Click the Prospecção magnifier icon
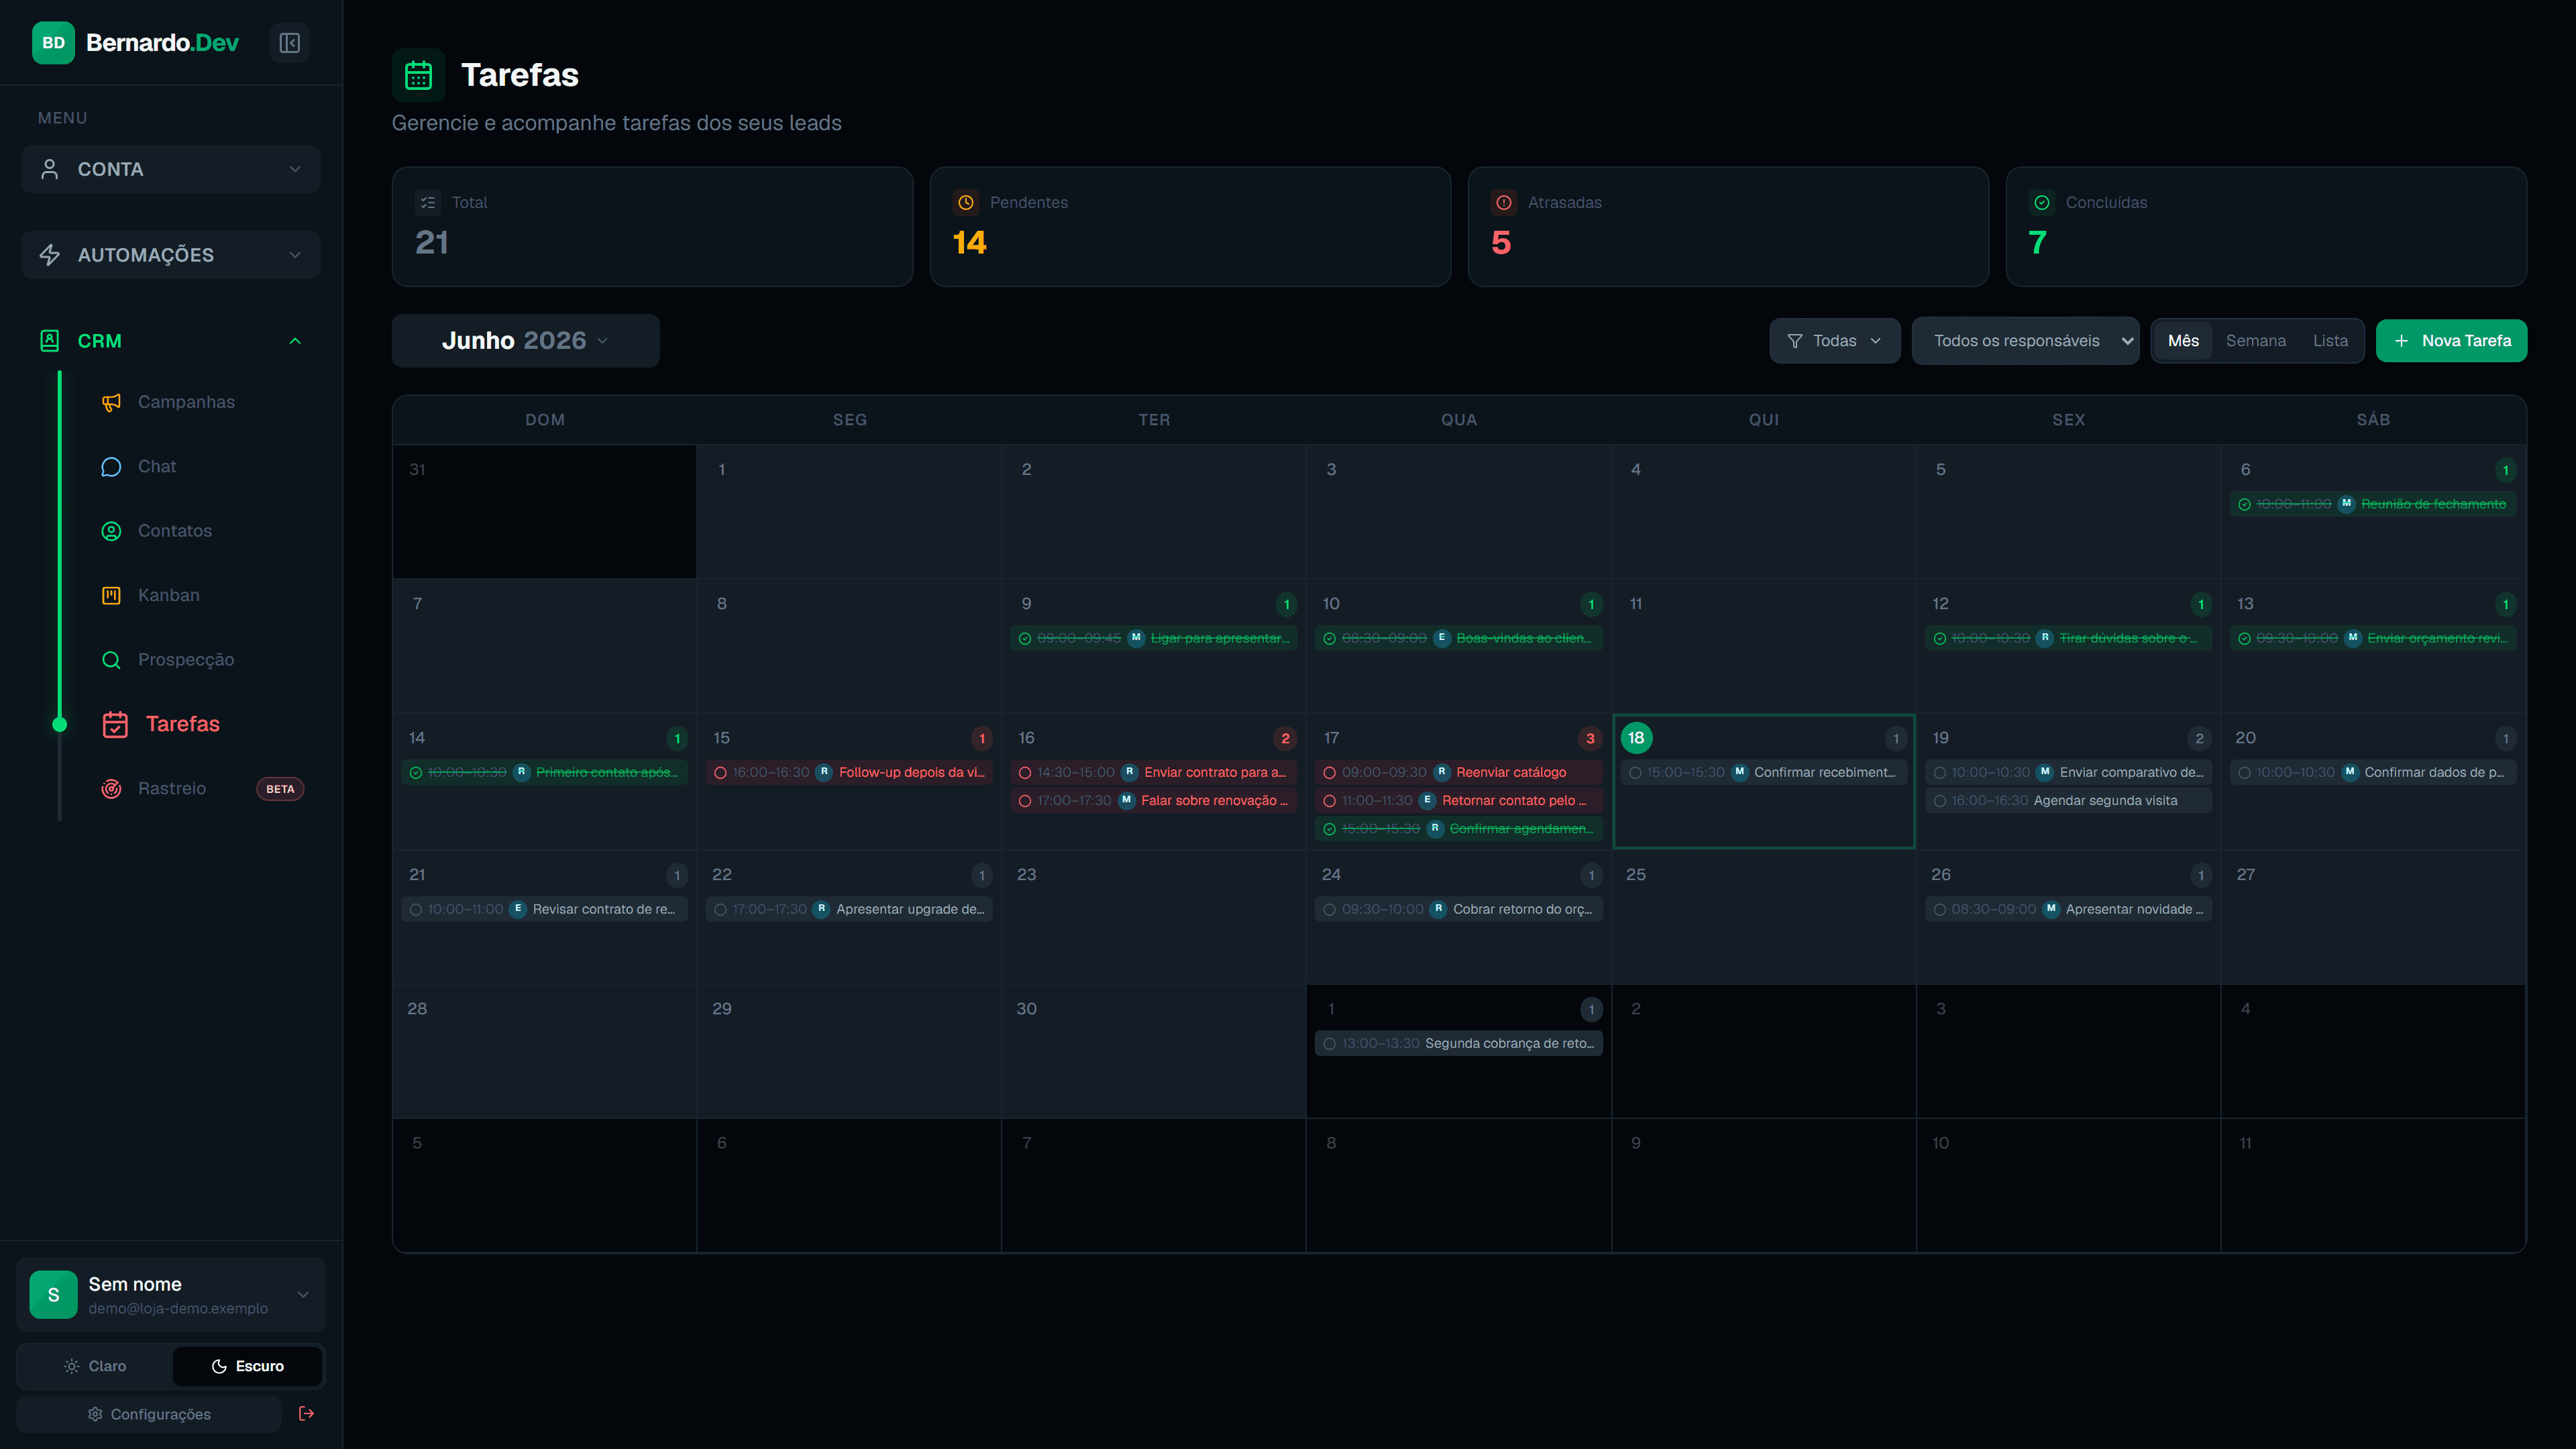This screenshot has width=2576, height=1449. coord(111,660)
